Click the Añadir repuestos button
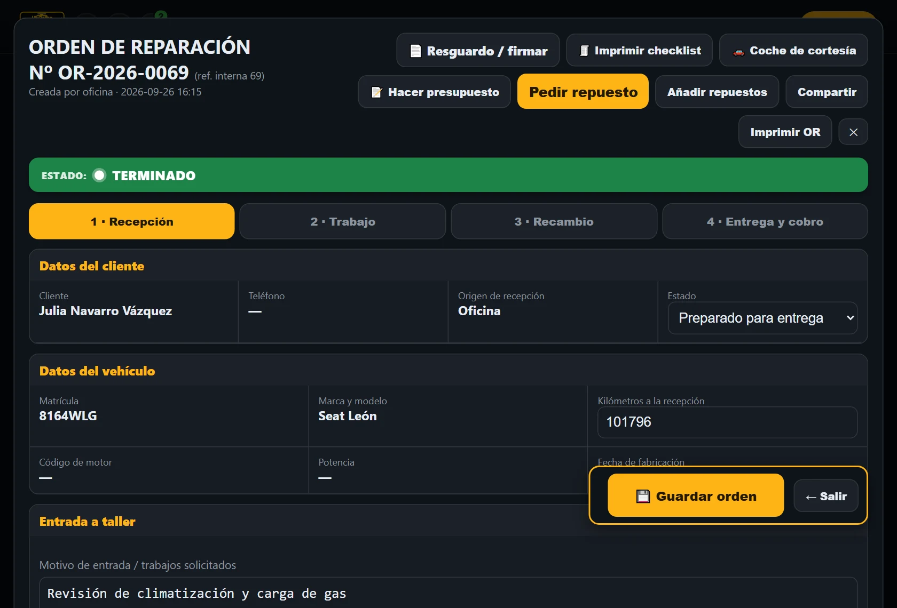 717,92
